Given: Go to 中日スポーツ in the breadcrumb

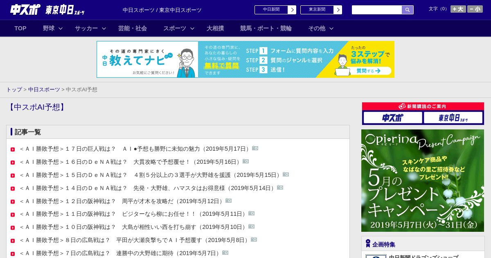Looking at the screenshot, I should 44,89.
